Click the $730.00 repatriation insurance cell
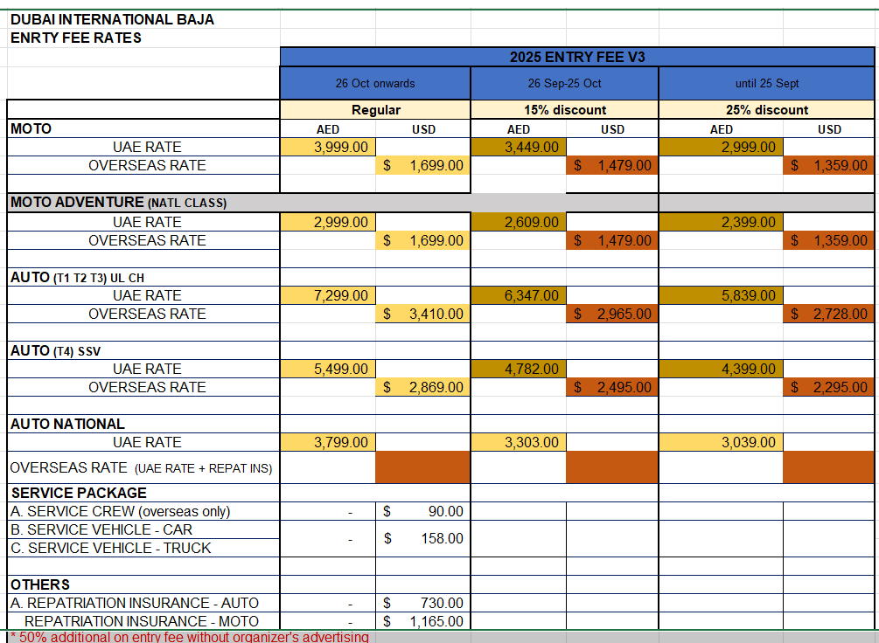Screen dimensions: 879x643 [423, 603]
